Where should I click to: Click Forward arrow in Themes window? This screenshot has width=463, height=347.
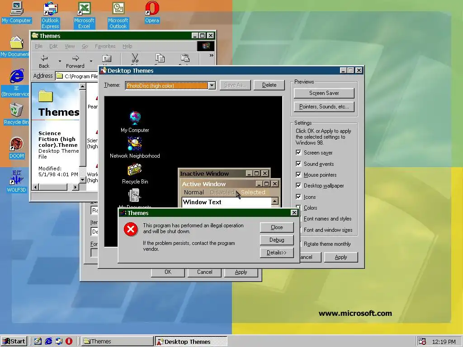[x=75, y=61]
